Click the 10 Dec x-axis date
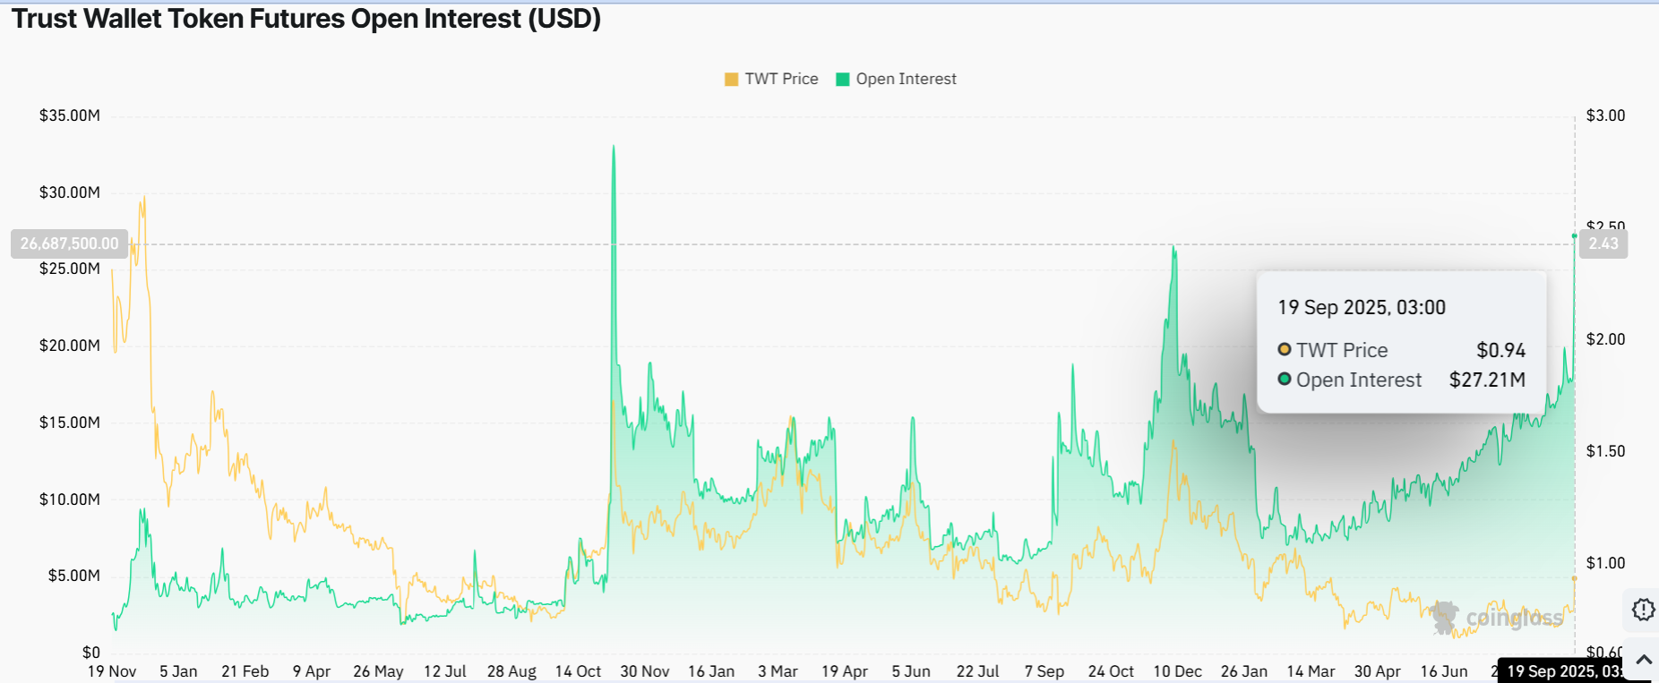Viewport: 1659px width, 683px height. (x=1177, y=671)
